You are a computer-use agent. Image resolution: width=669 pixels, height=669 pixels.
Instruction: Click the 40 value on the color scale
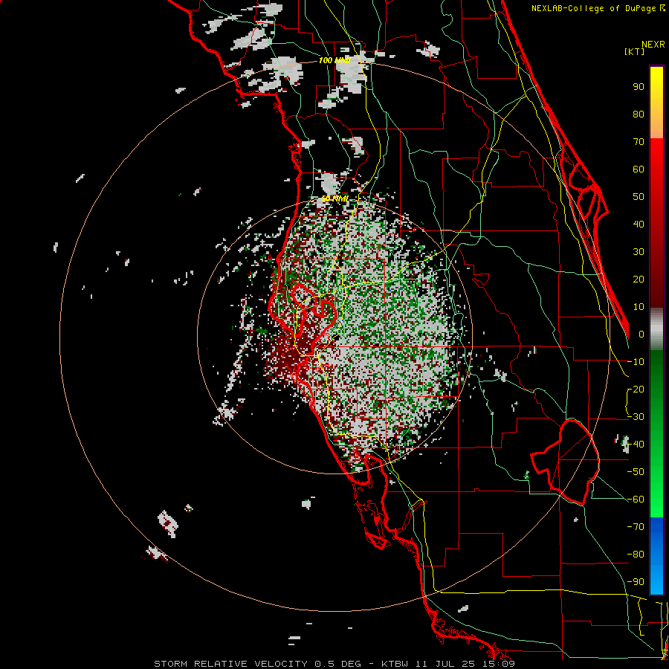pyautogui.click(x=639, y=224)
